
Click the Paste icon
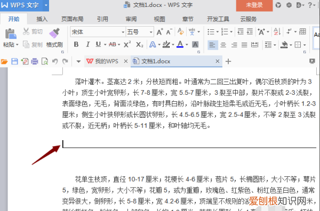[x=11, y=34]
